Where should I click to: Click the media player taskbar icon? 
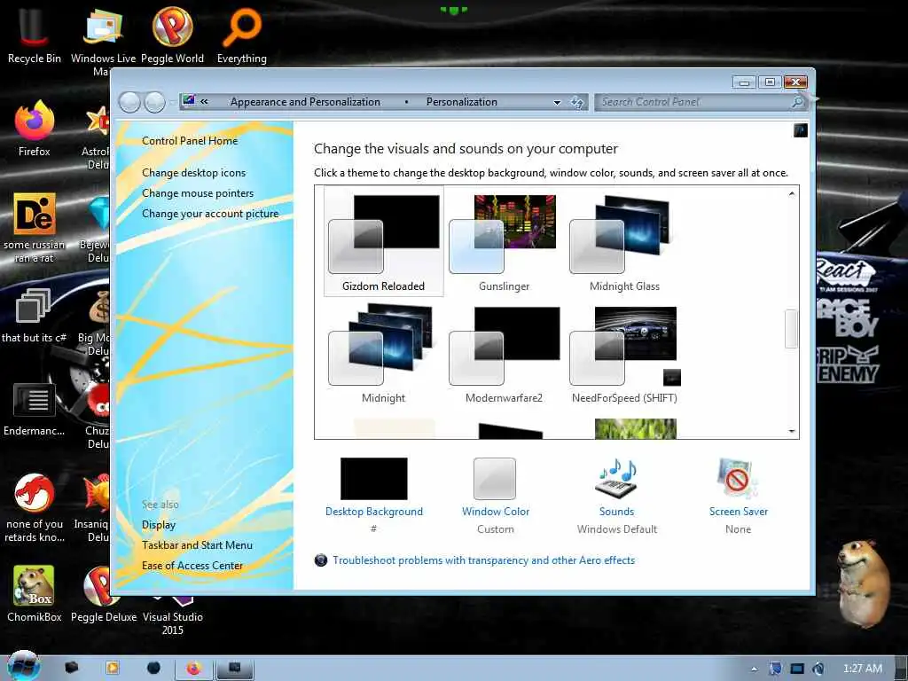[113, 668]
